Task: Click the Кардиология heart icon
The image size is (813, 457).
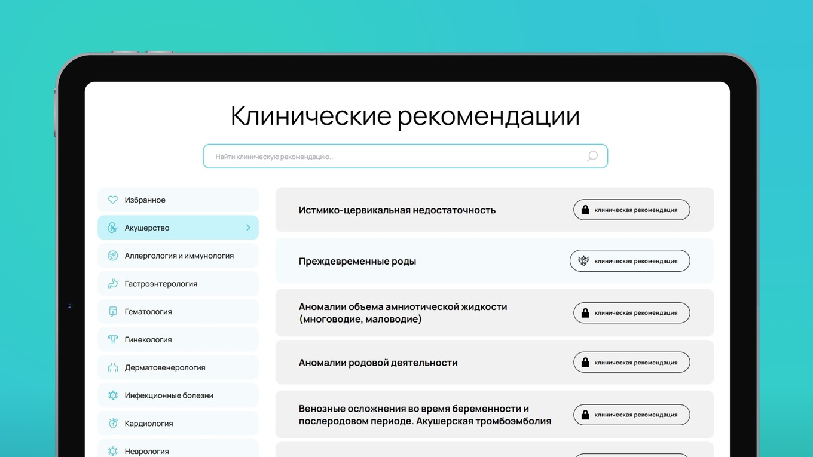Action: 112,423
